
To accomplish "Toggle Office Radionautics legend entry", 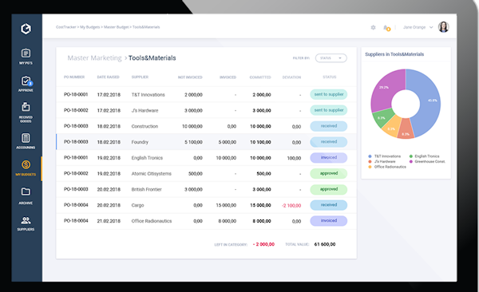I will [x=387, y=167].
